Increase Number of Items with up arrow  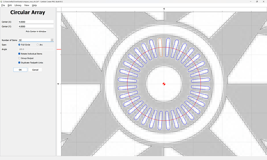click(x=52, y=39)
